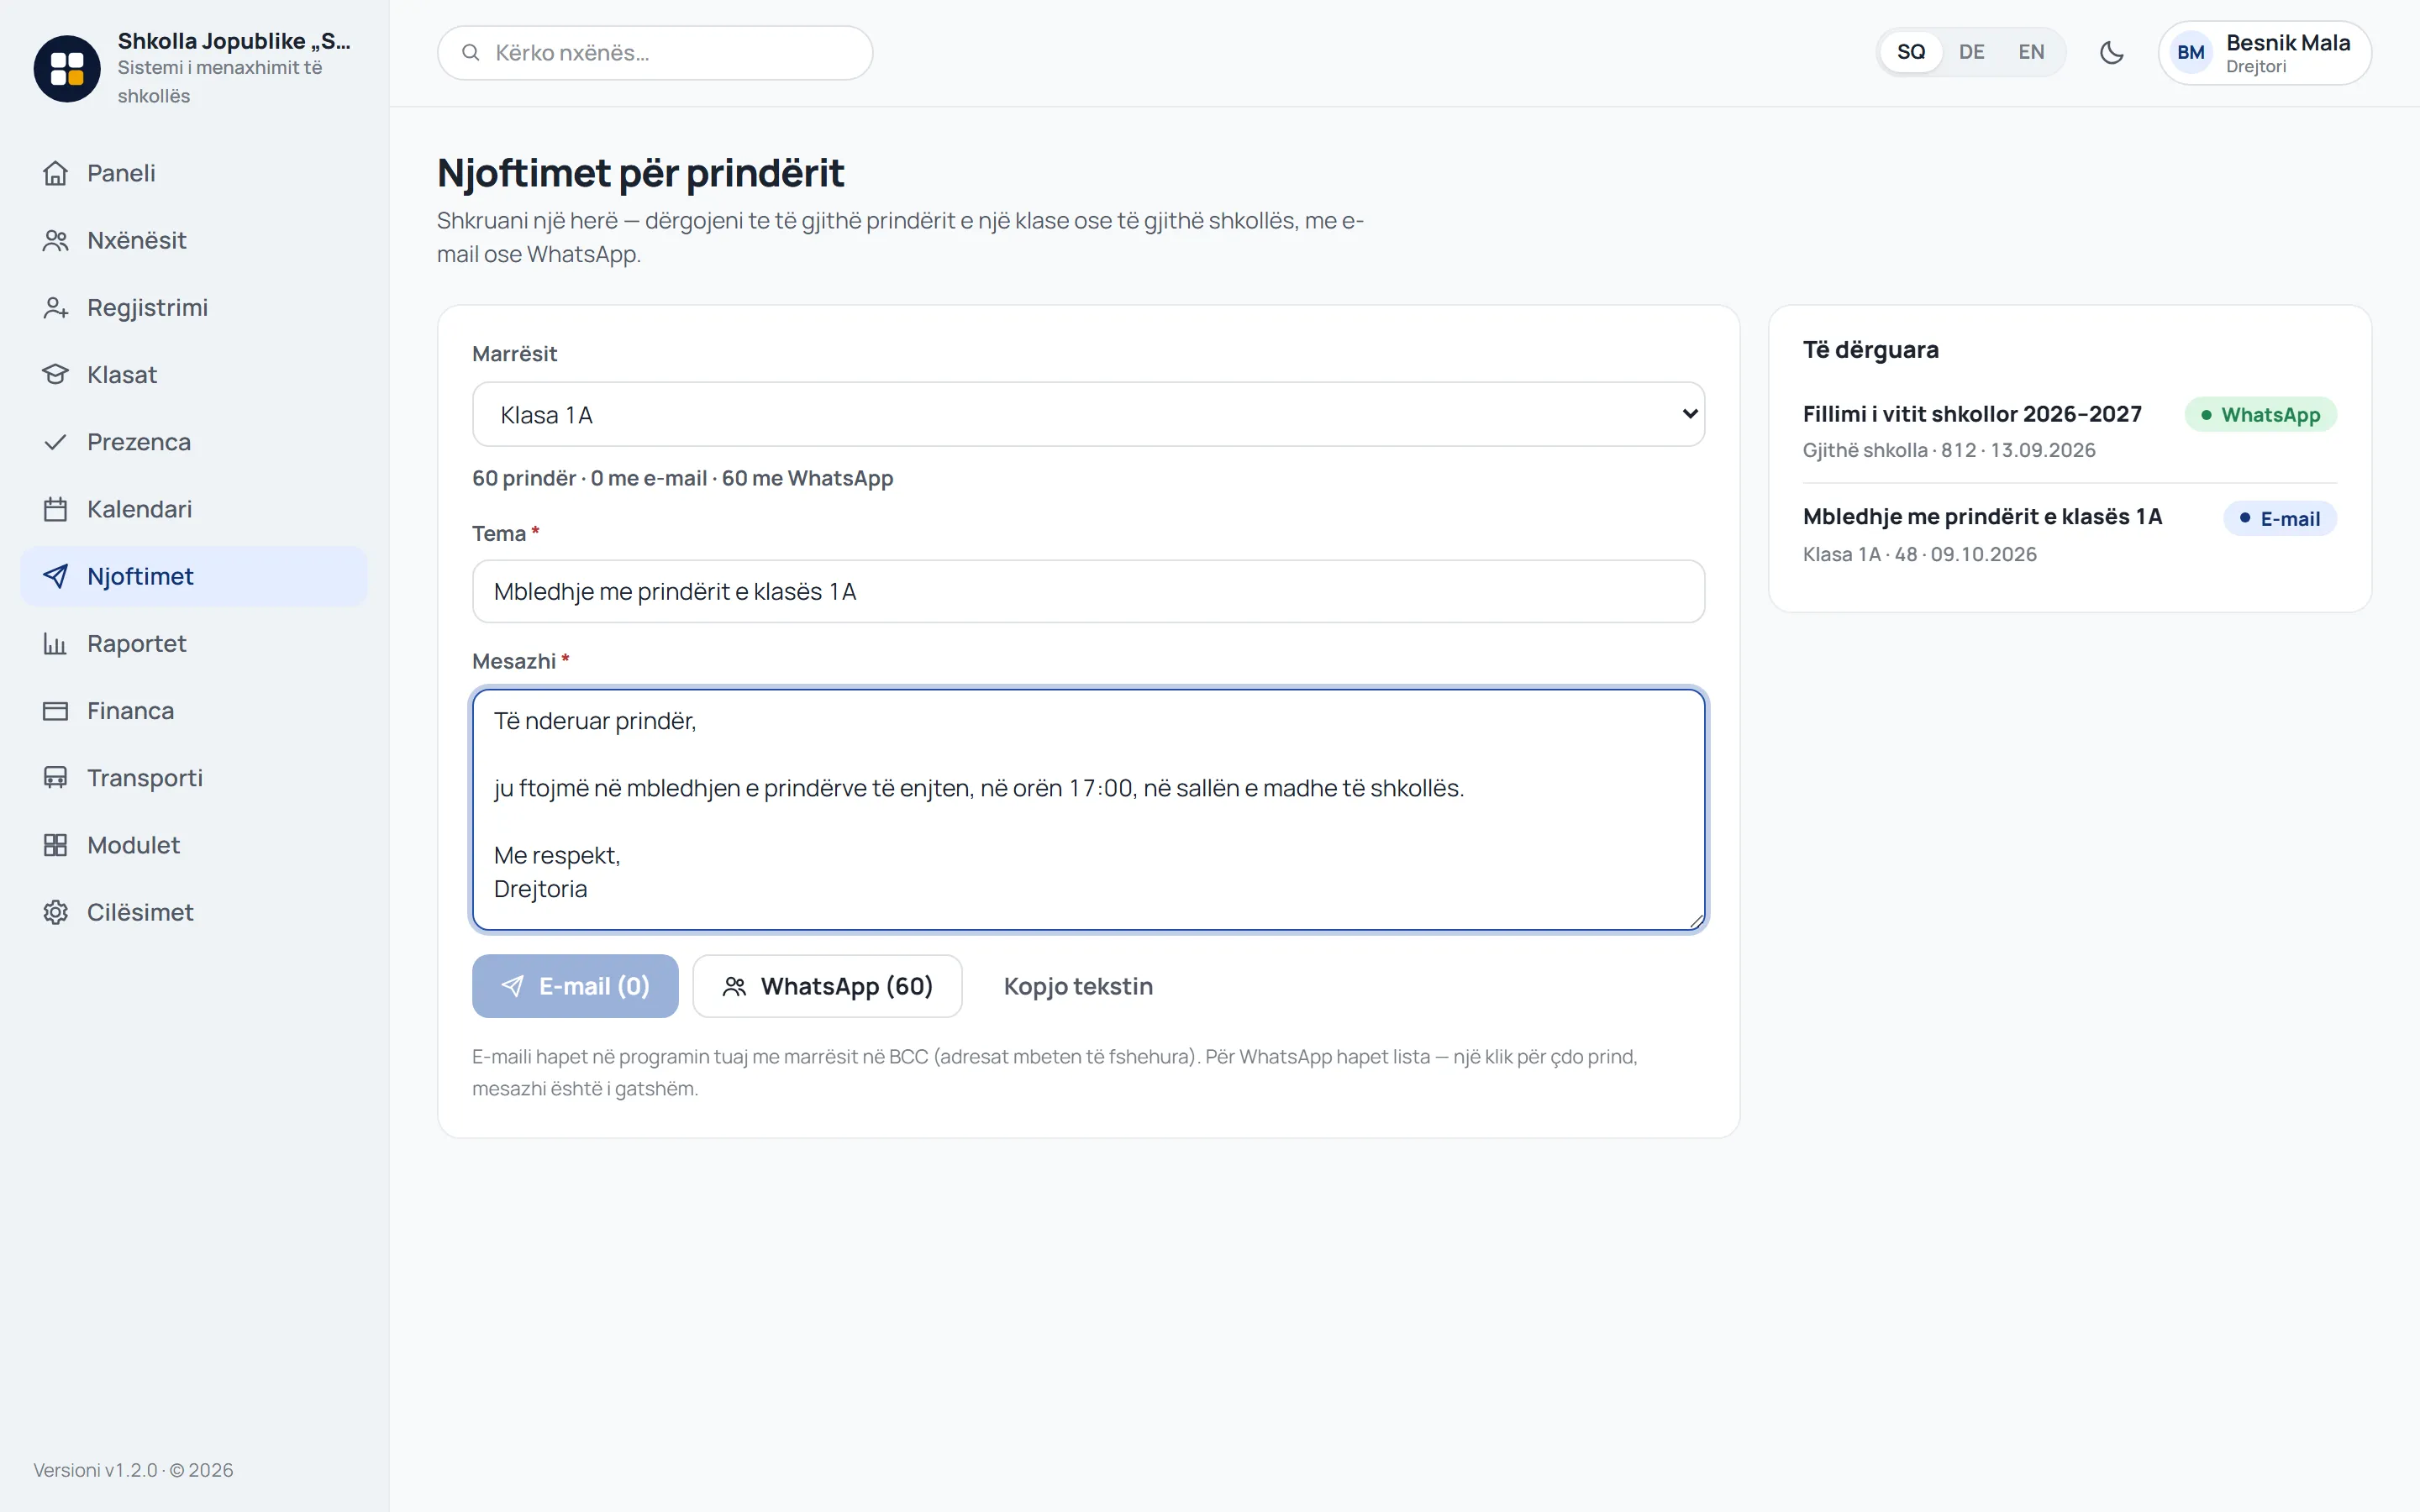Focus the Kërko nxënës search field
The image size is (2420, 1512).
655,52
